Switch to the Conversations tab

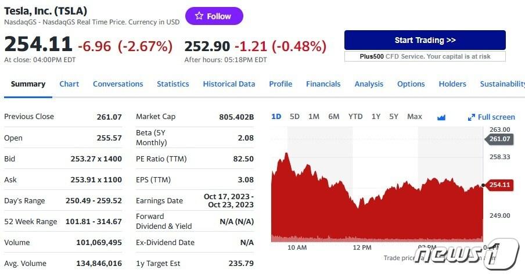[118, 84]
